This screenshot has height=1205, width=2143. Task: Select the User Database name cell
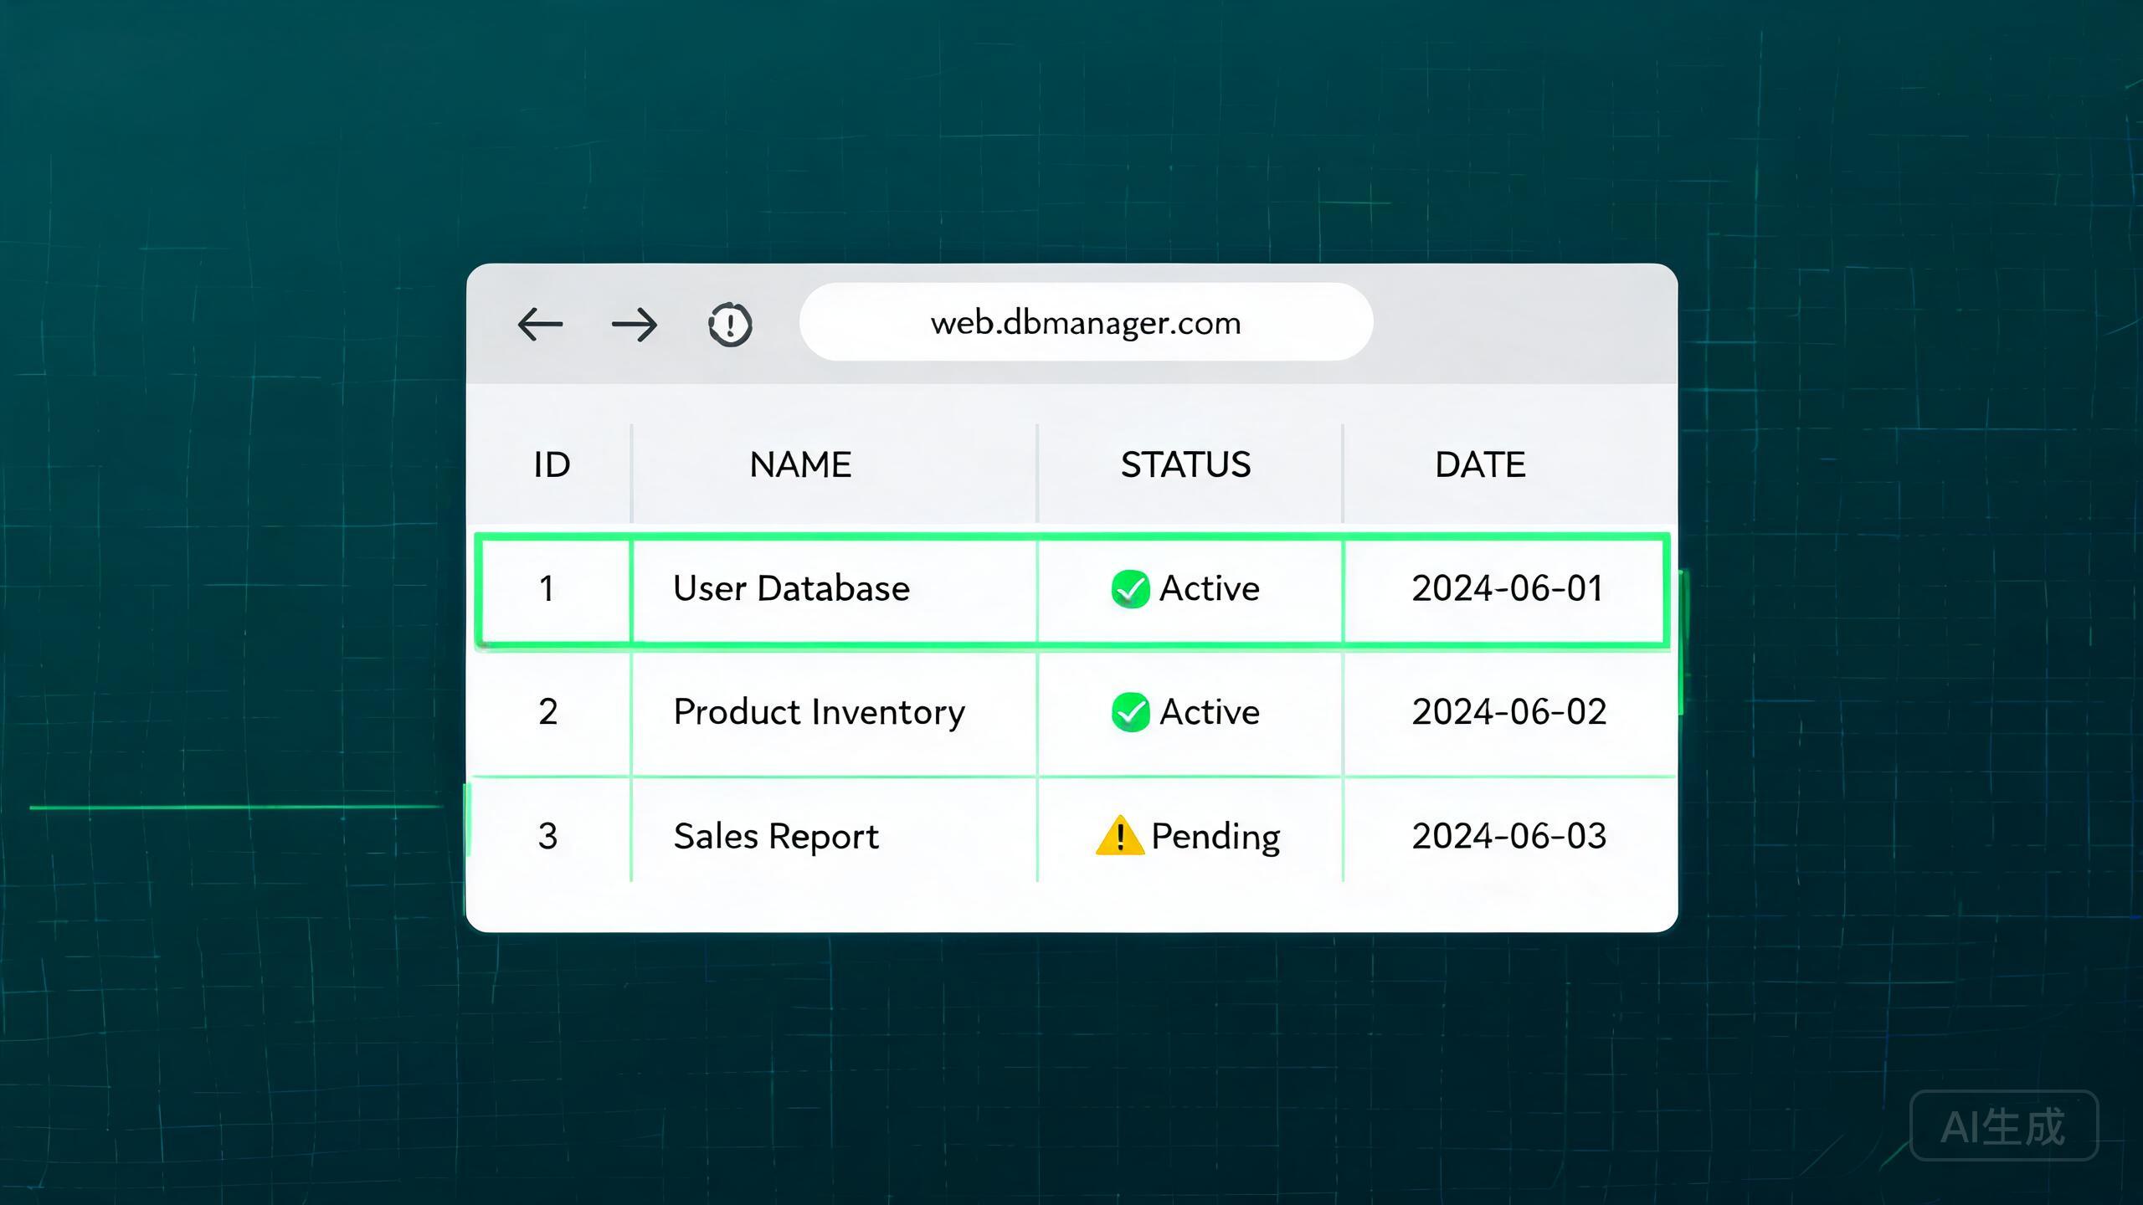[x=791, y=588]
